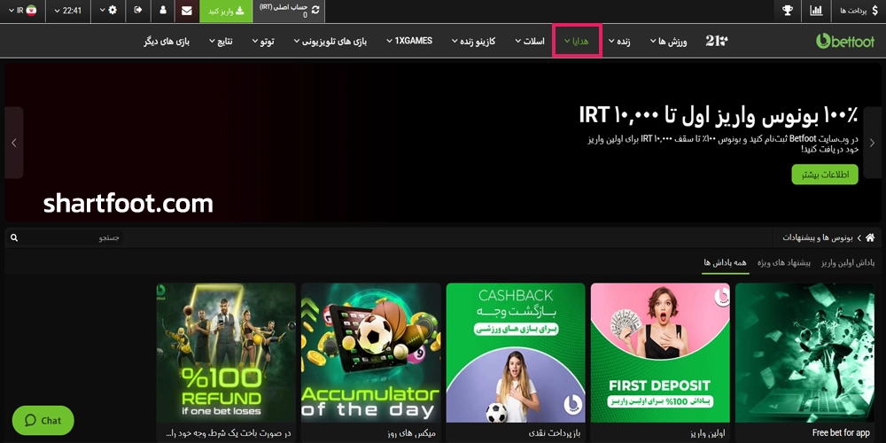The image size is (886, 443).
Task: Click the trophy icon in top bar
Action: pos(787,11)
